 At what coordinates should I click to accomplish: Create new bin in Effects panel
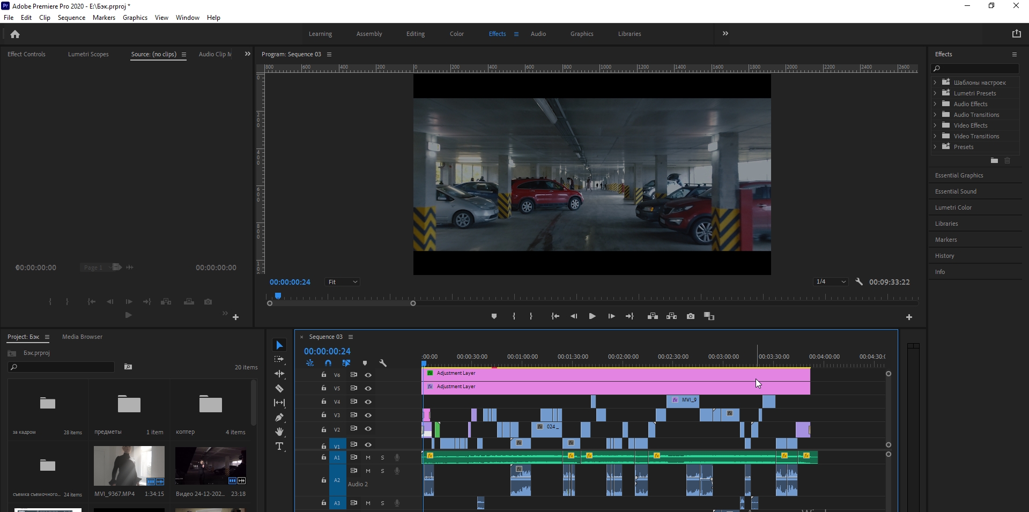coord(994,160)
